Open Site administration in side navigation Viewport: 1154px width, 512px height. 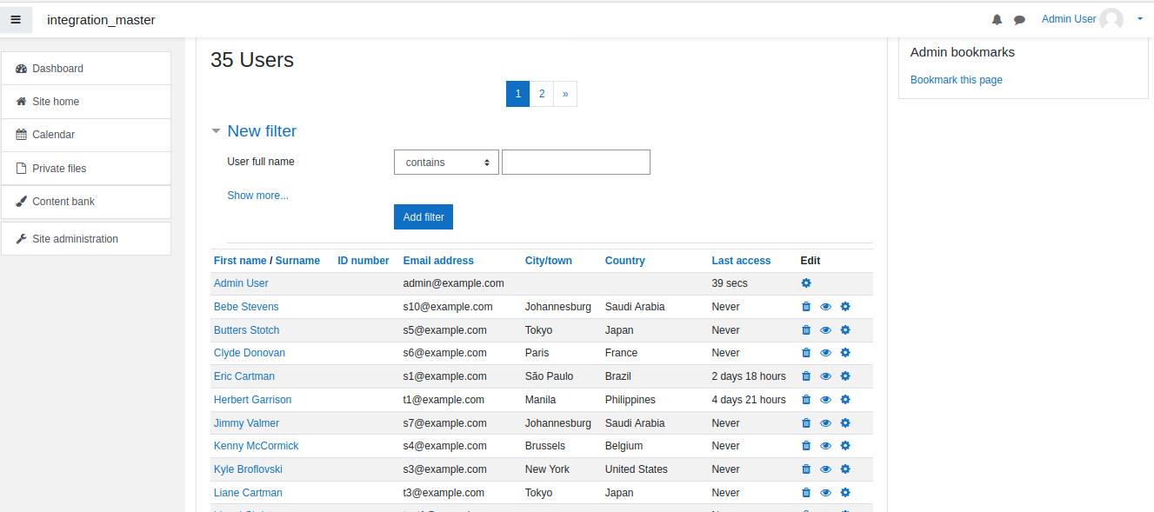tap(86, 239)
